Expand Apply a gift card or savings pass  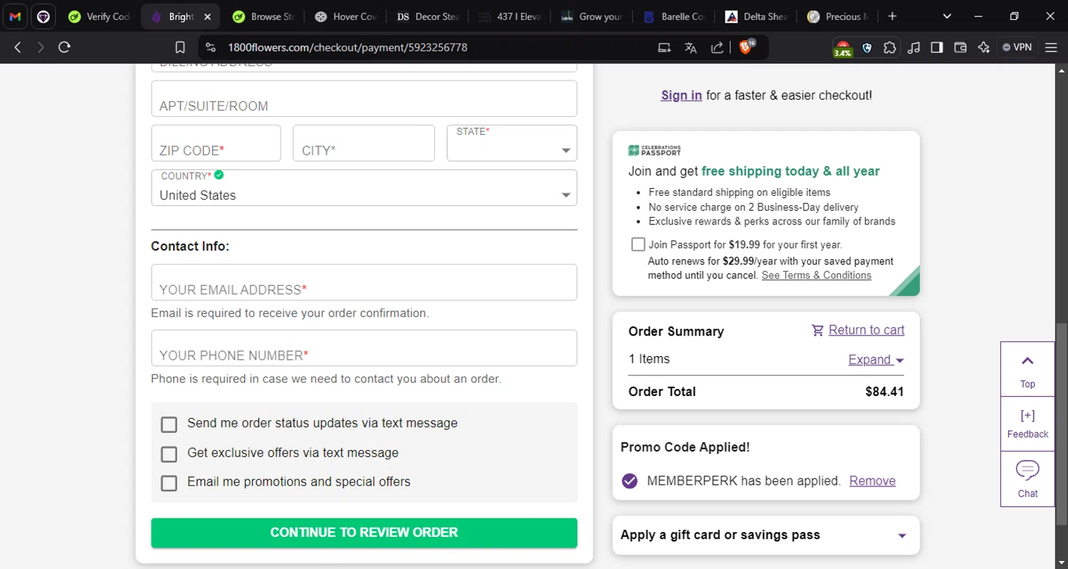[766, 535]
